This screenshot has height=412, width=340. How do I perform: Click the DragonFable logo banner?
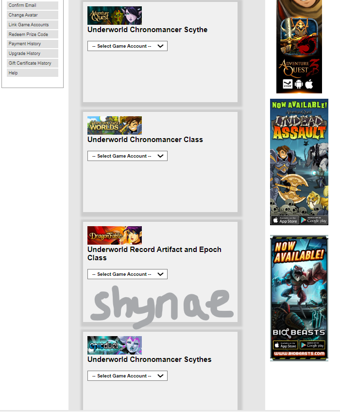pyautogui.click(x=115, y=235)
